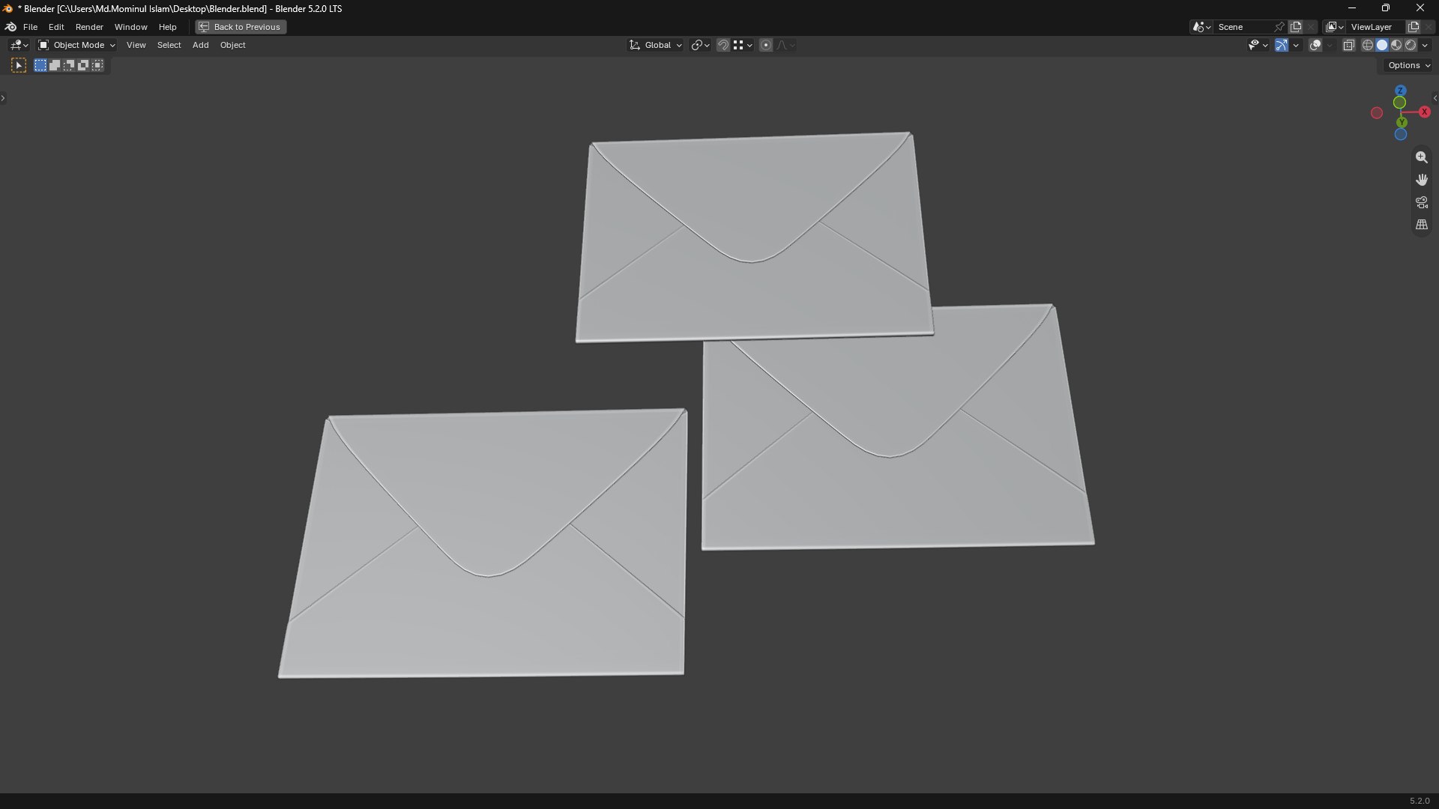Open the Object menu
This screenshot has height=809, width=1439.
(x=232, y=45)
